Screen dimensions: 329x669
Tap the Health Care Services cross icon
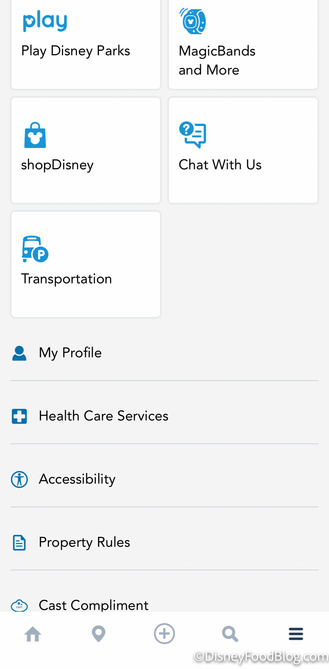click(x=19, y=416)
